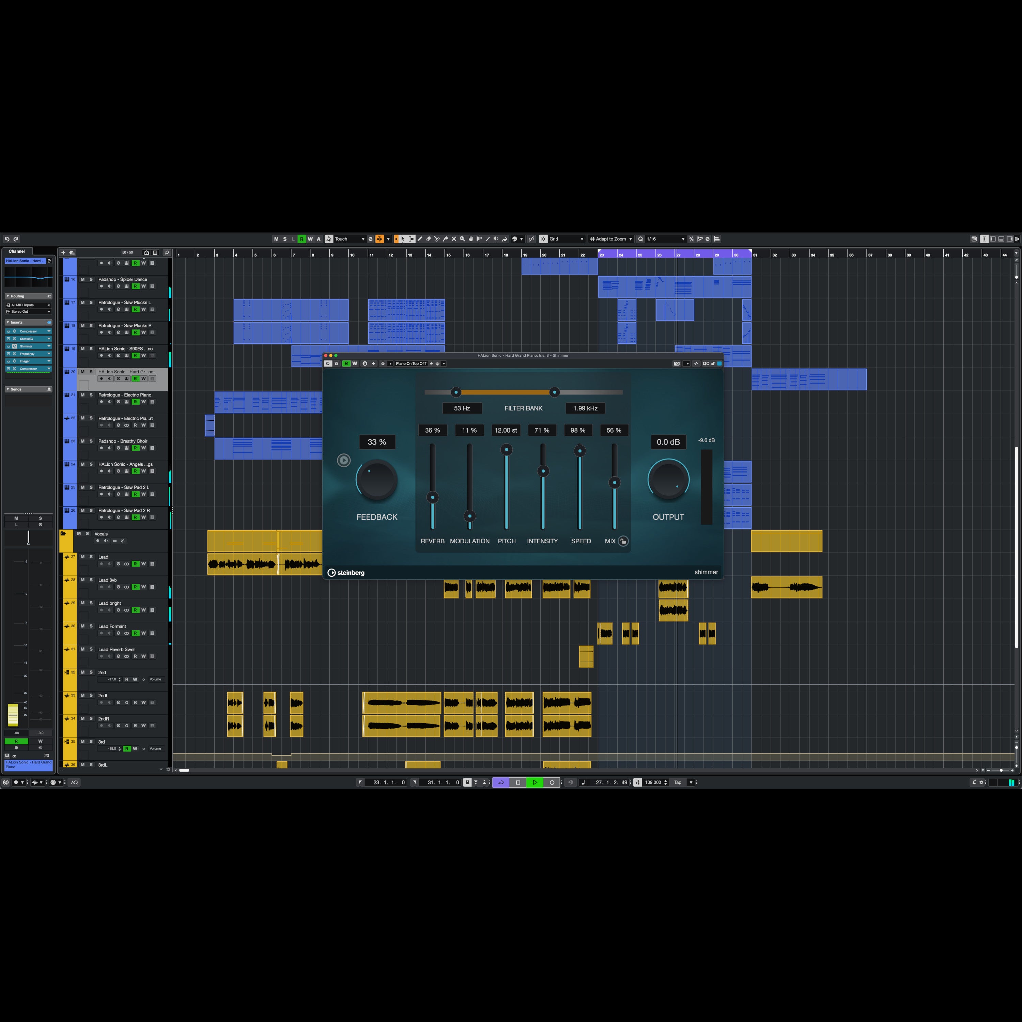Open the Stereo Out routing dropdown
1022x1022 pixels.
pos(29,312)
